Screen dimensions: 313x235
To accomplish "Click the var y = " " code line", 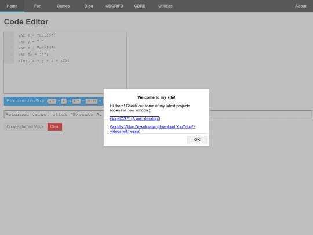I will pyautogui.click(x=32, y=42).
